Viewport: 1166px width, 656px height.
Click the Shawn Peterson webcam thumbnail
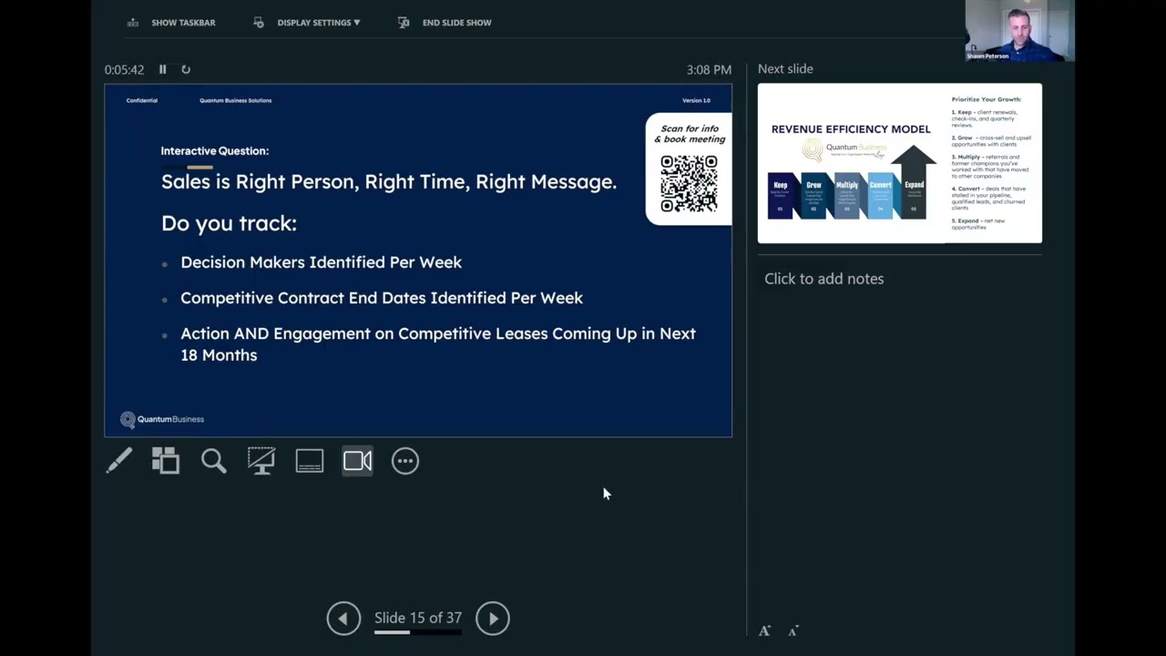pos(1020,31)
